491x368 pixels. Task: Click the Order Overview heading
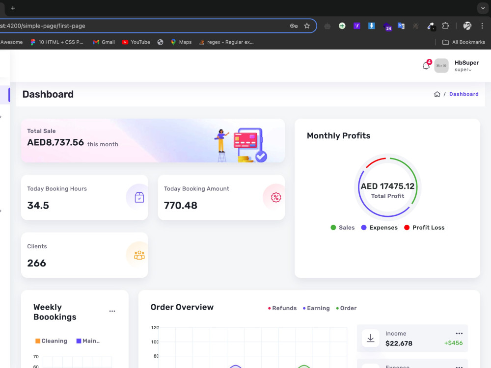[x=182, y=307]
